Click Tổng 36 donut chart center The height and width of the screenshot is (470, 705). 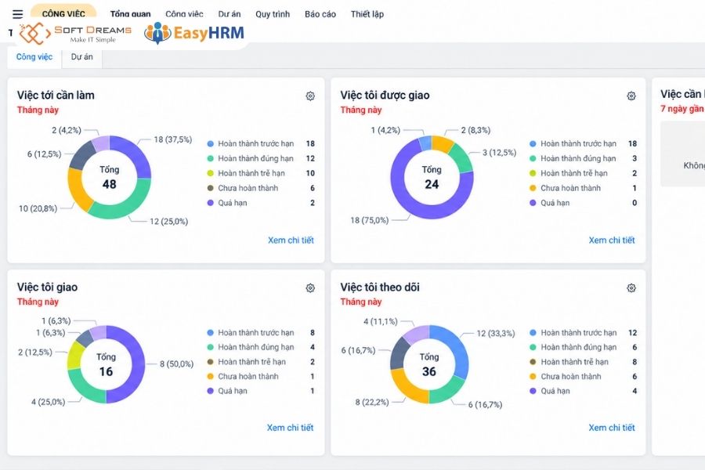pos(429,365)
